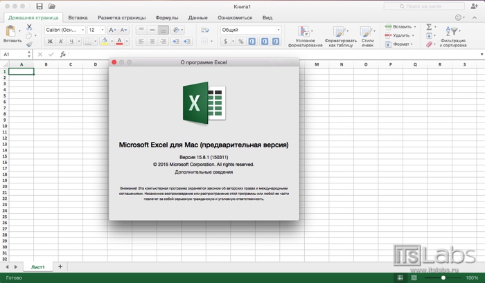The width and height of the screenshot is (485, 283).
Task: Click the zoom slider handle
Action: coord(443,277)
